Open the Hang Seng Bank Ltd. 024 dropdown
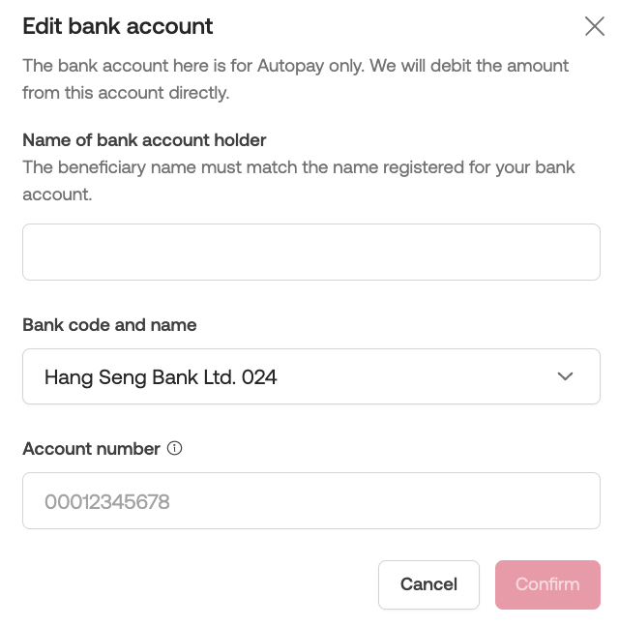This screenshot has height=627, width=619. coord(310,376)
